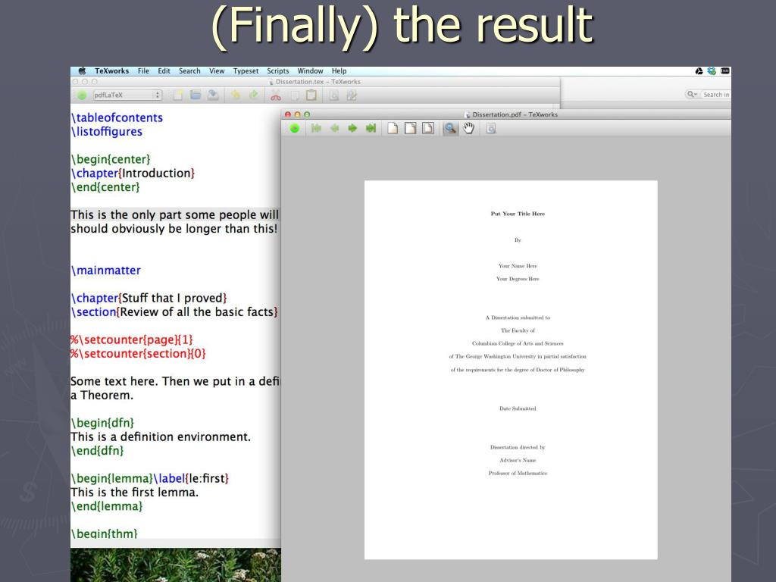Go to next page in PDF viewer
The height and width of the screenshot is (582, 776).
pyautogui.click(x=352, y=129)
